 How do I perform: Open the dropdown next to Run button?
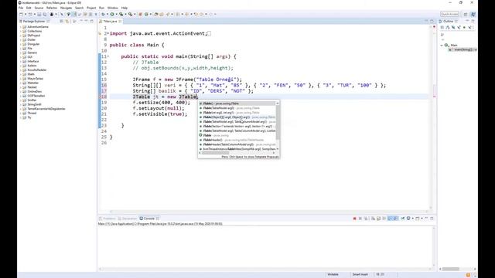(116, 14)
